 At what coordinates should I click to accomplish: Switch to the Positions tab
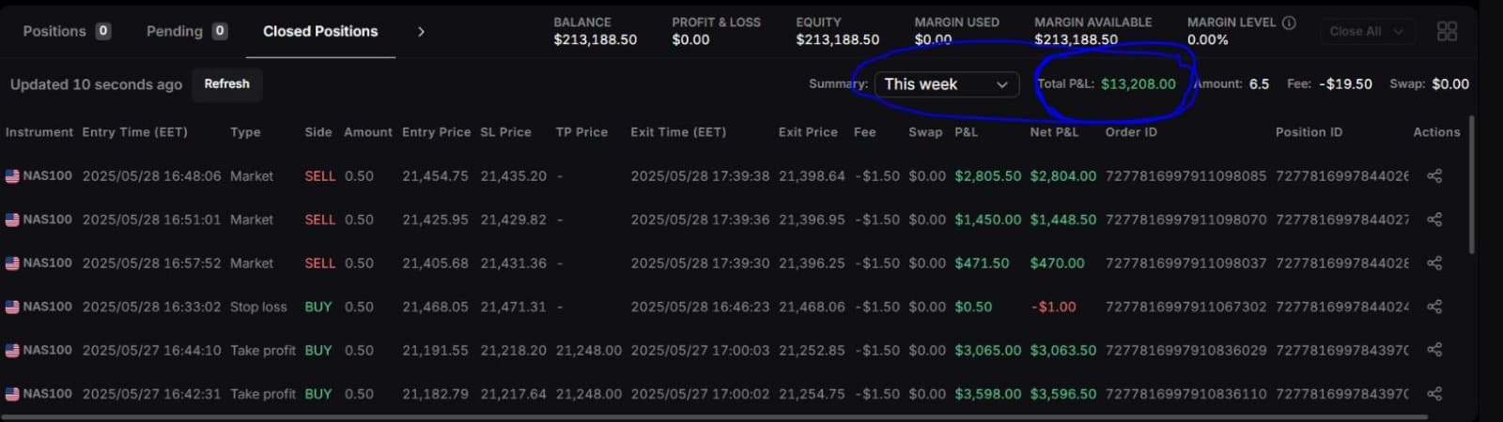click(66, 31)
